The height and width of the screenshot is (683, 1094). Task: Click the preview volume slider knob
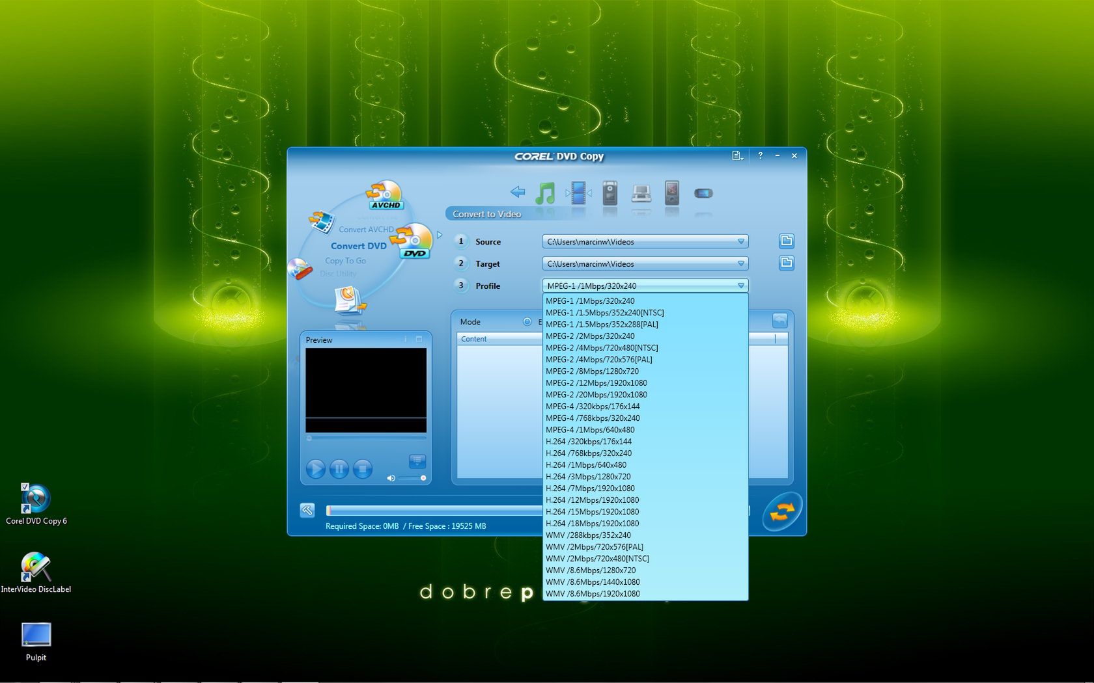pos(423,478)
